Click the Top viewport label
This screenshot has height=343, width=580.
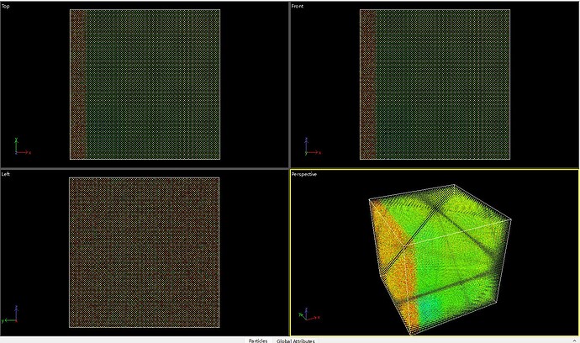8,7
